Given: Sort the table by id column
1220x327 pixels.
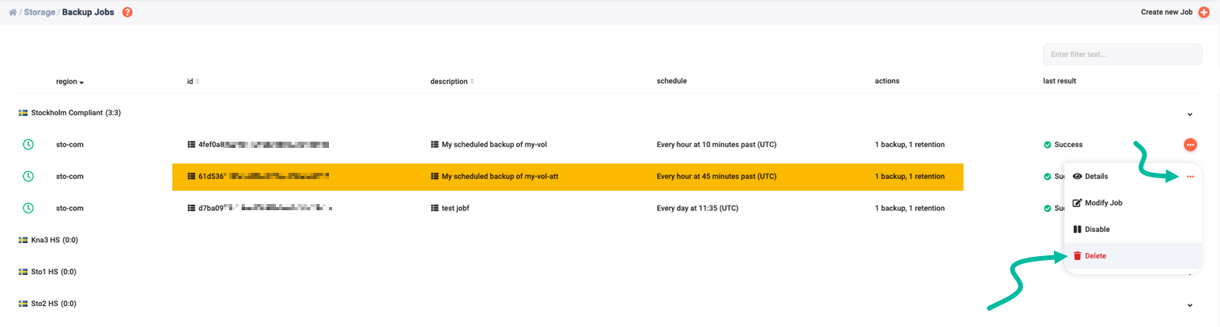Looking at the screenshot, I should point(193,81).
